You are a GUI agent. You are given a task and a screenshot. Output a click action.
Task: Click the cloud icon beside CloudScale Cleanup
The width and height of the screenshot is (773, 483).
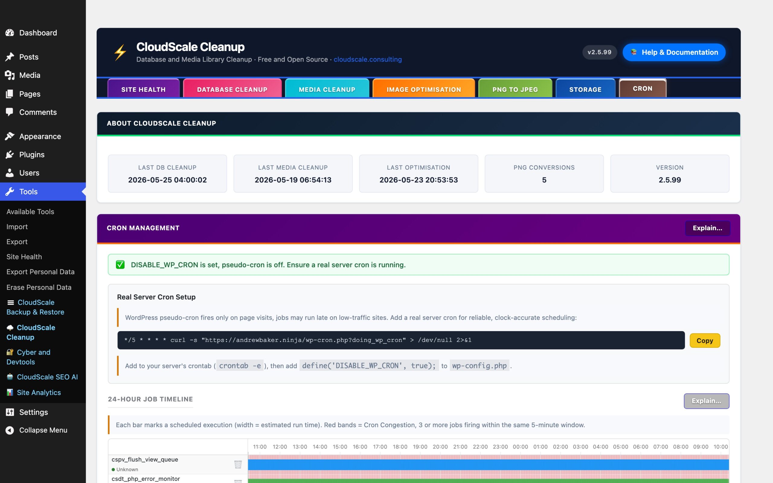[x=10, y=328]
